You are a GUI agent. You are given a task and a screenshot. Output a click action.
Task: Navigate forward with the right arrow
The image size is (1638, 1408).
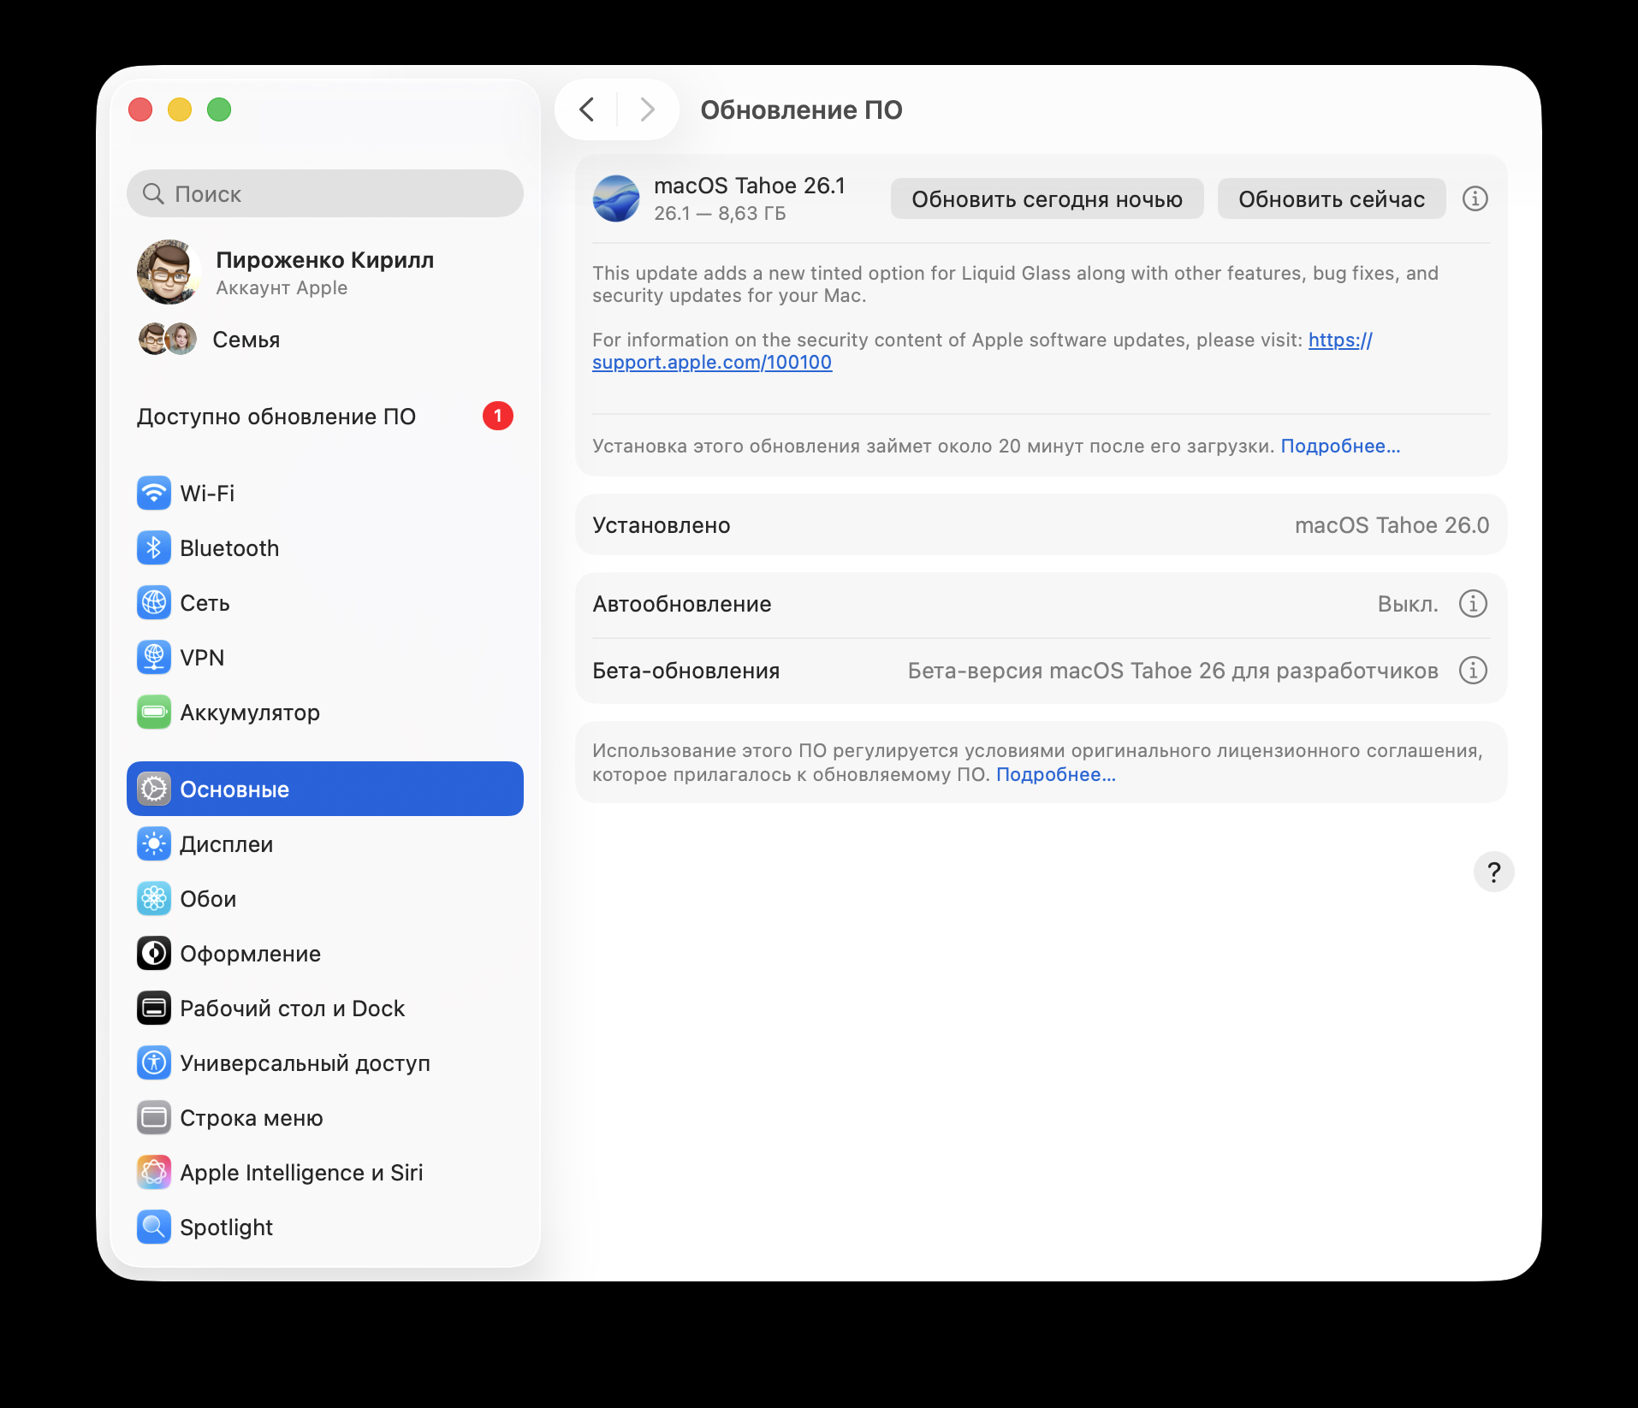click(x=646, y=109)
